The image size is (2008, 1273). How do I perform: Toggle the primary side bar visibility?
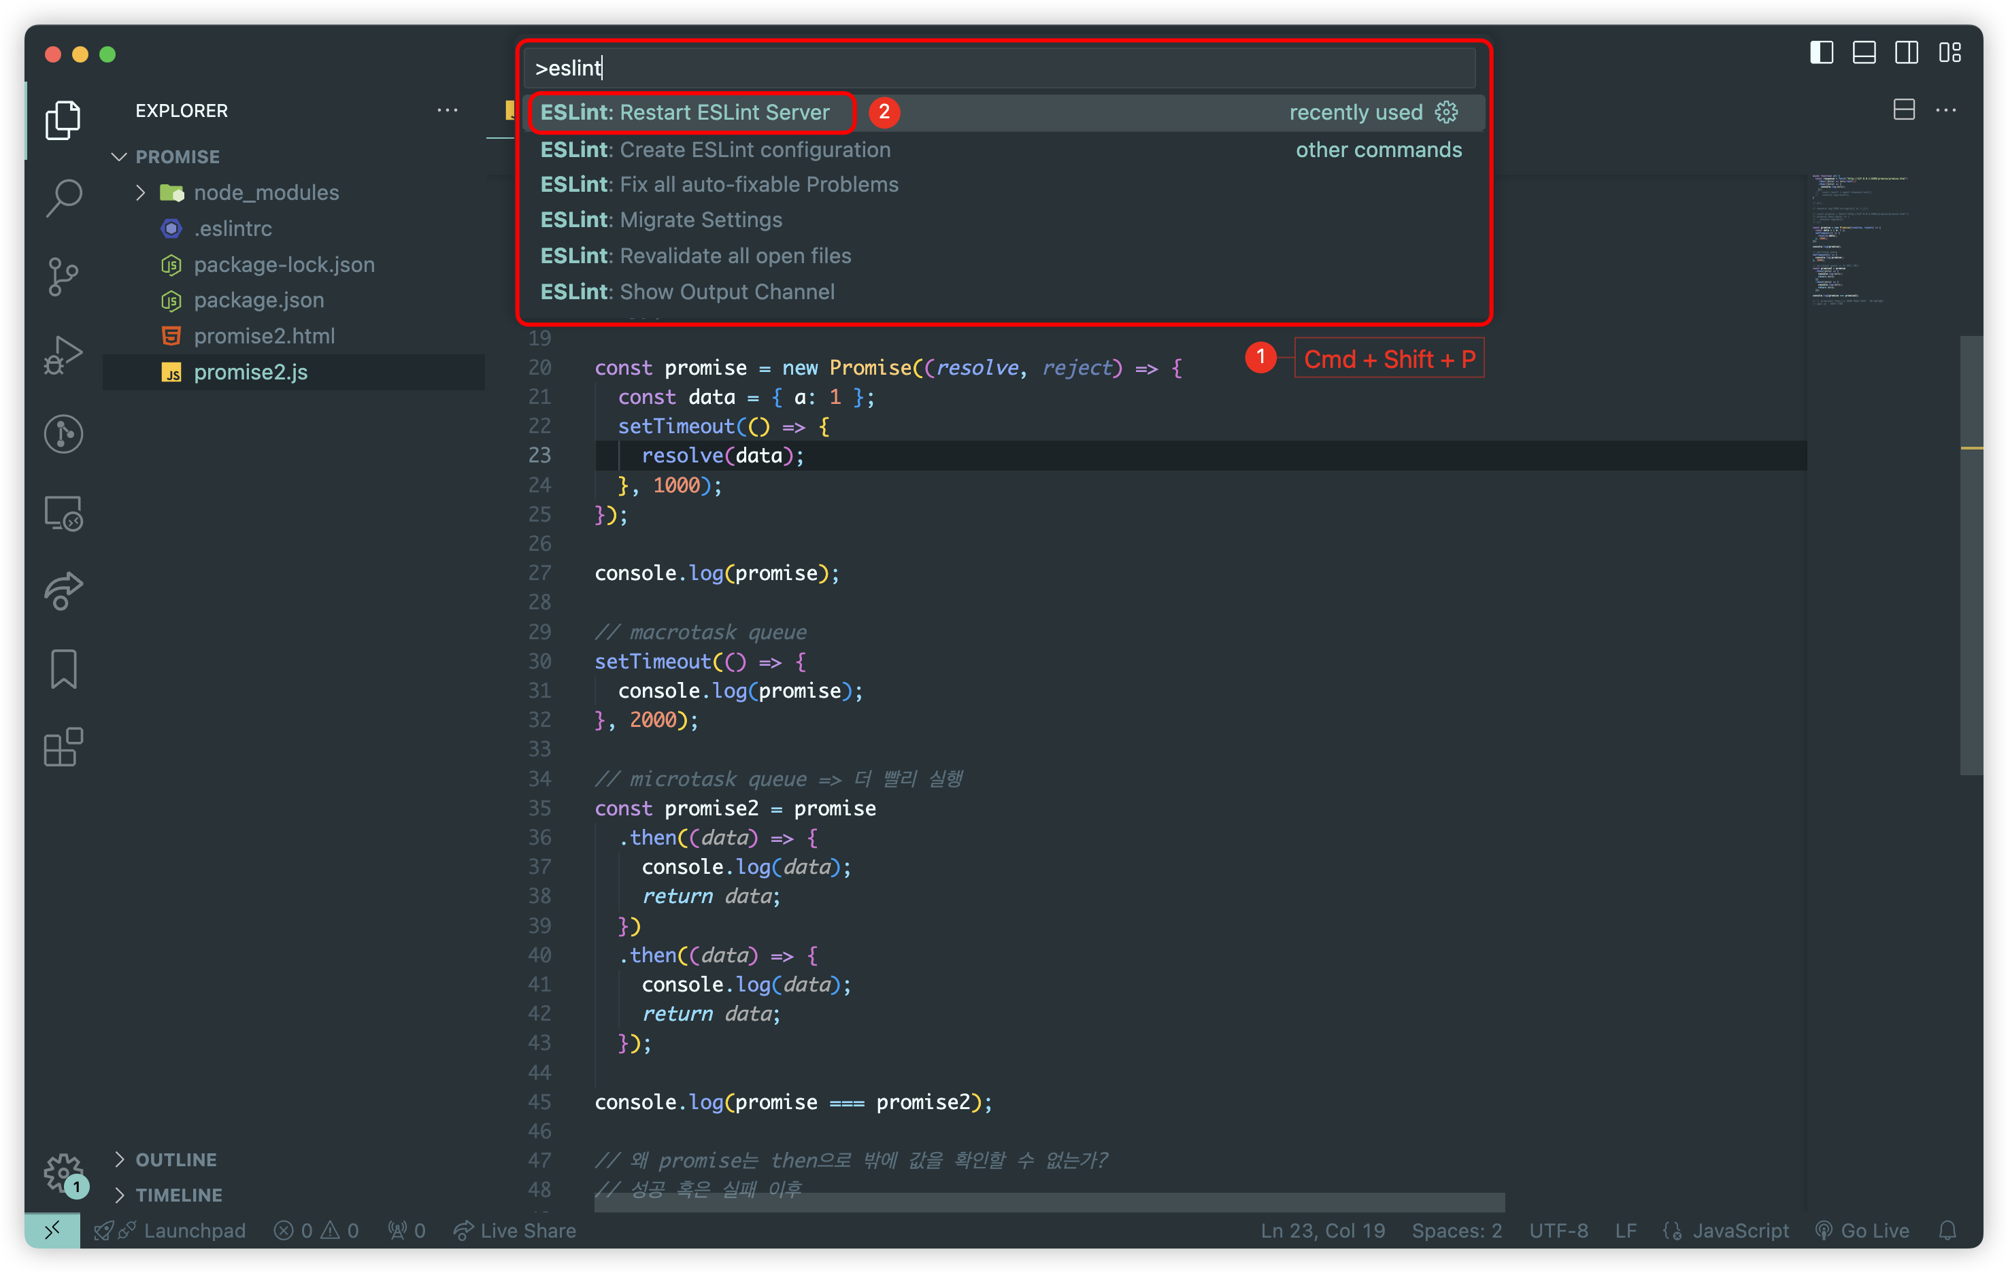pyautogui.click(x=1822, y=53)
